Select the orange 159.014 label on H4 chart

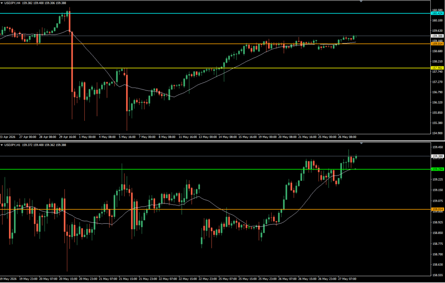pos(437,44)
